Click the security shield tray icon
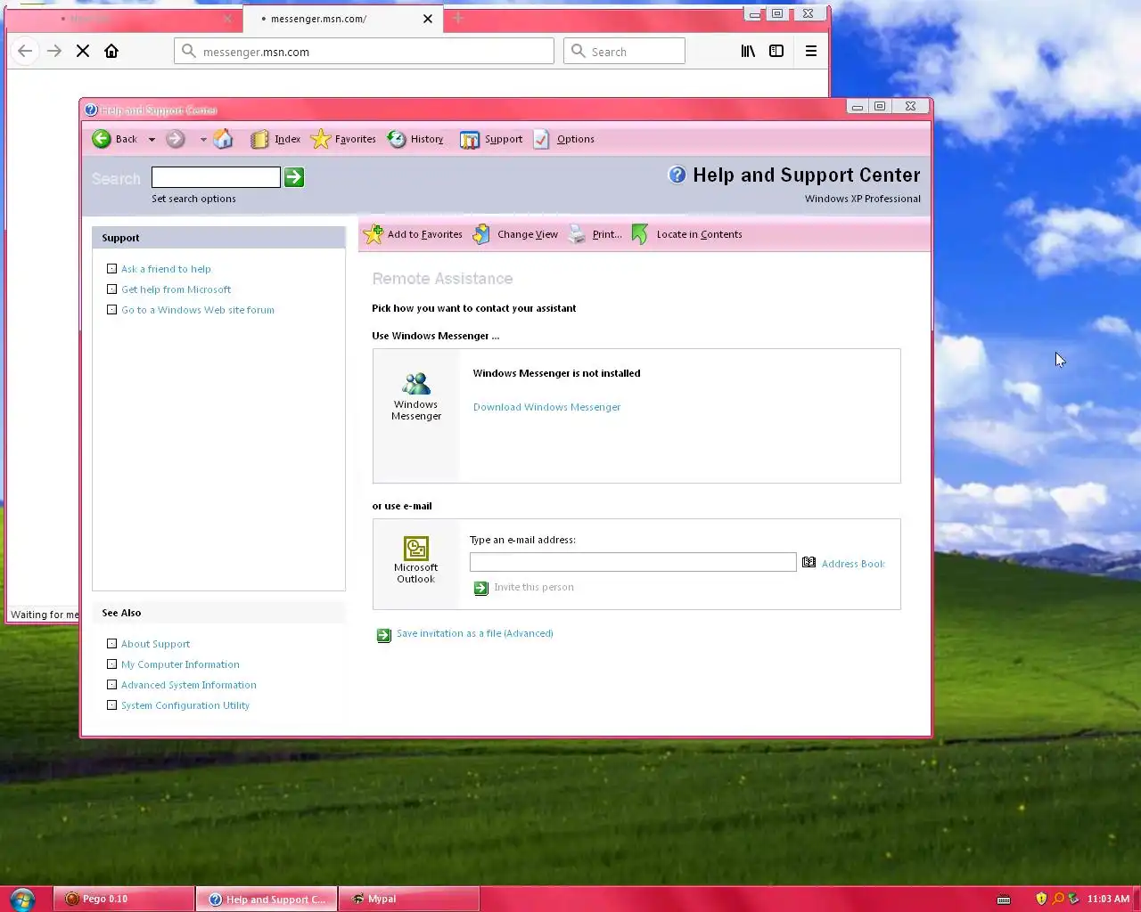 point(1041,899)
